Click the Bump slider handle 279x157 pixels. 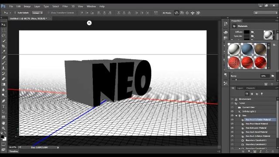click(x=236, y=79)
